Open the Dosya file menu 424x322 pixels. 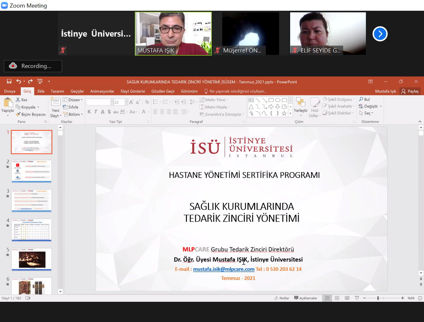click(x=10, y=91)
